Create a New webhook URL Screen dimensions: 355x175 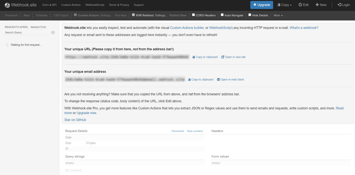[321, 5]
